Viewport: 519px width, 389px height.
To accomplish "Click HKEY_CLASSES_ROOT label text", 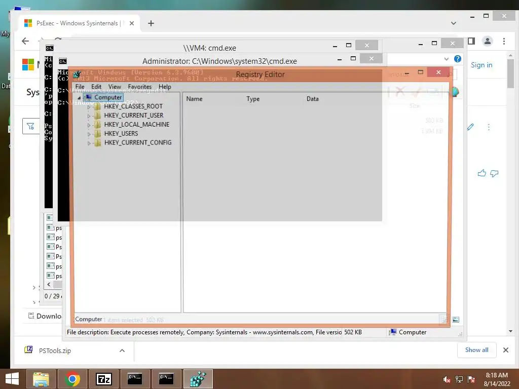I will click(x=133, y=106).
